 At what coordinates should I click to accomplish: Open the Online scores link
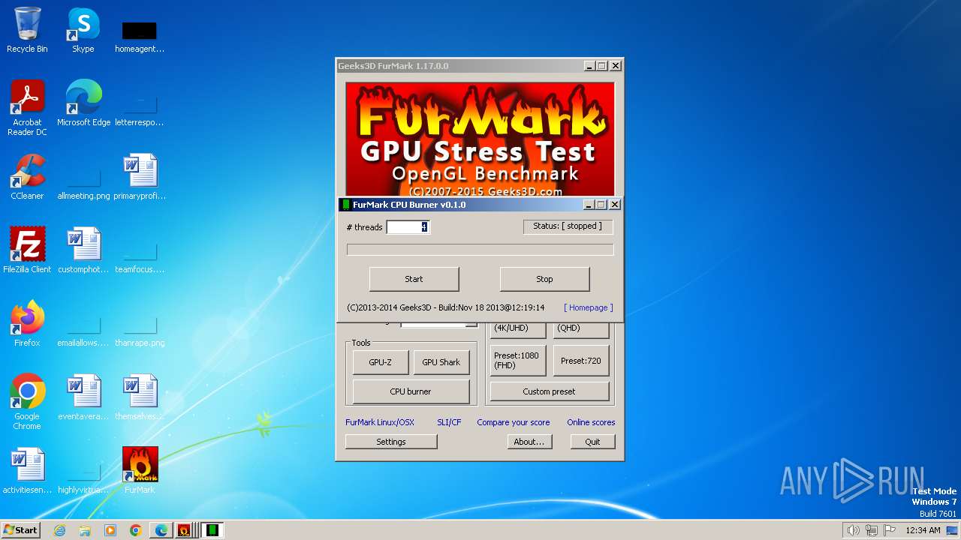[591, 422]
